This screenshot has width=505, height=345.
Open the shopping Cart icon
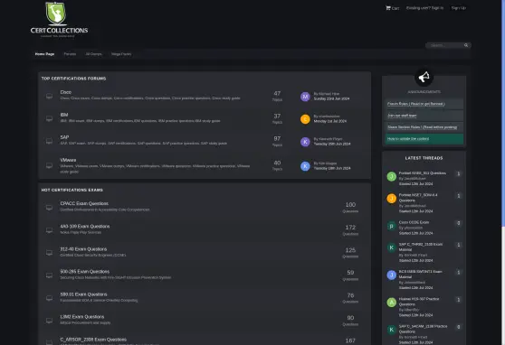(x=388, y=8)
